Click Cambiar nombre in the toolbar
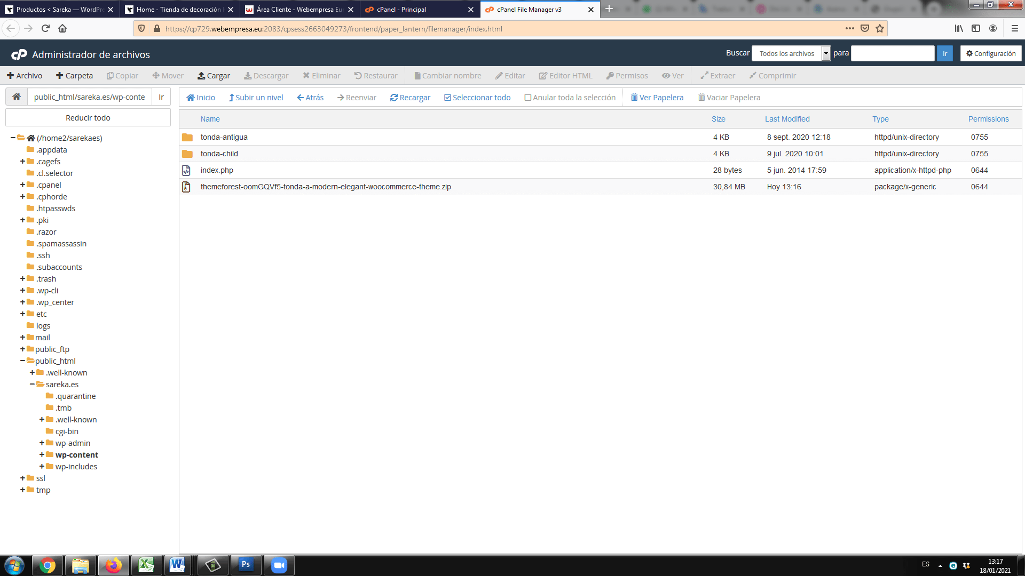 (448, 76)
